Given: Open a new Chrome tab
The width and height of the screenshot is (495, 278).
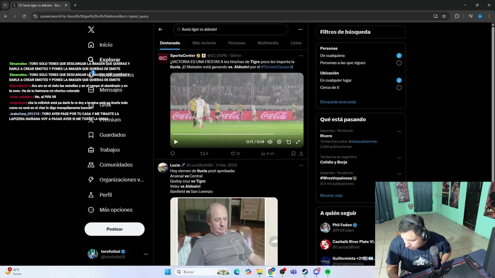Looking at the screenshot, I should pos(75,5).
